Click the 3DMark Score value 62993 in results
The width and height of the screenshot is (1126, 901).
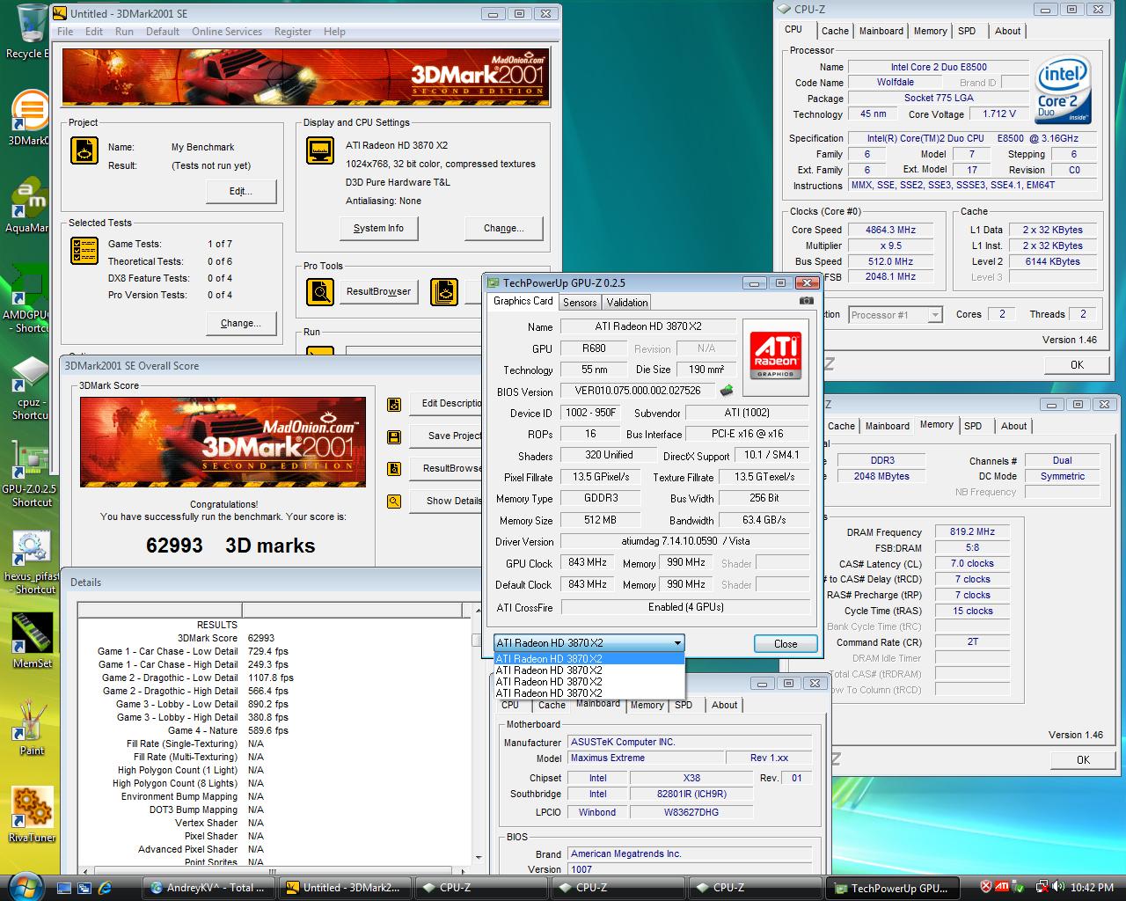tap(261, 638)
